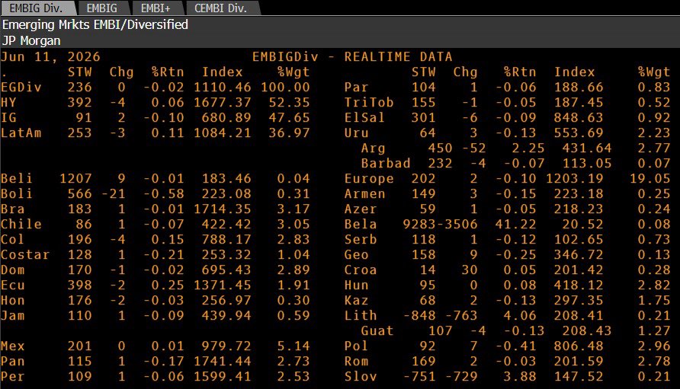This screenshot has width=680, height=389.
Task: Select the ElSal row label
Action: click(364, 117)
